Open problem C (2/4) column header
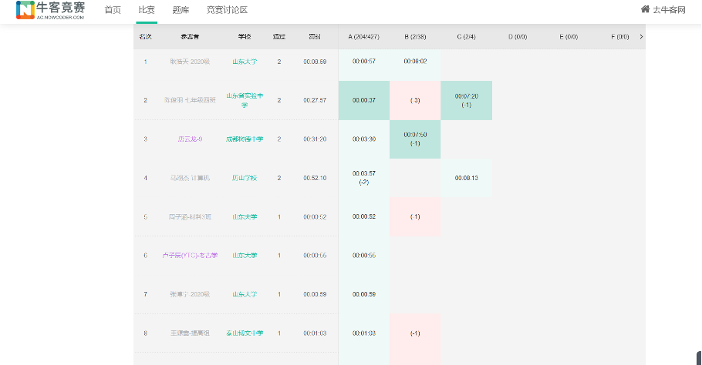 [466, 36]
